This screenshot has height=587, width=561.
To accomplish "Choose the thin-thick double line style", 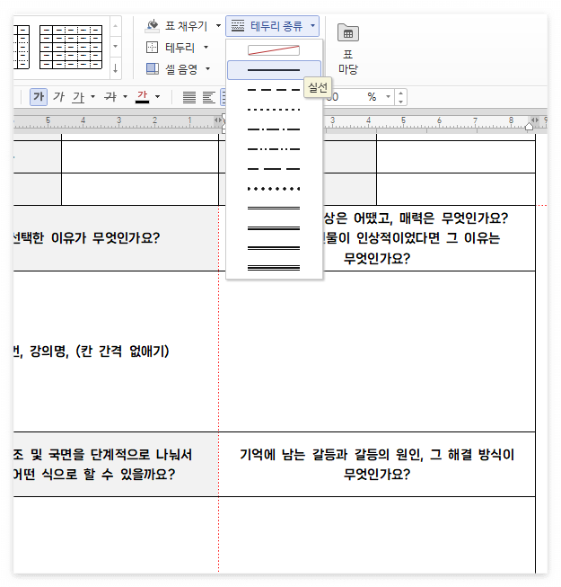I will pos(274,228).
